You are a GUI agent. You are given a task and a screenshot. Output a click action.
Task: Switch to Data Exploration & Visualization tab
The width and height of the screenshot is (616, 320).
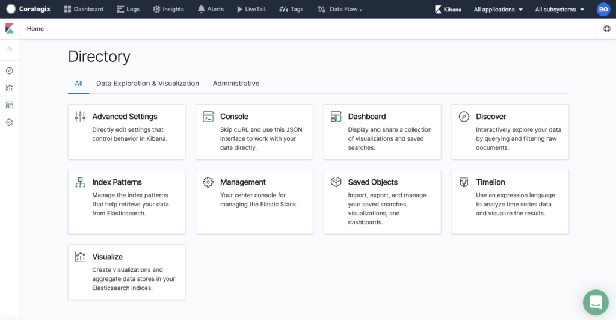(x=148, y=83)
